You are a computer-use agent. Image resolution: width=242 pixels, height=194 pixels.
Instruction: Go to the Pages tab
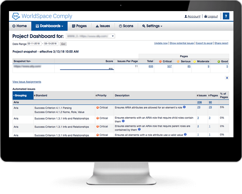(79, 26)
